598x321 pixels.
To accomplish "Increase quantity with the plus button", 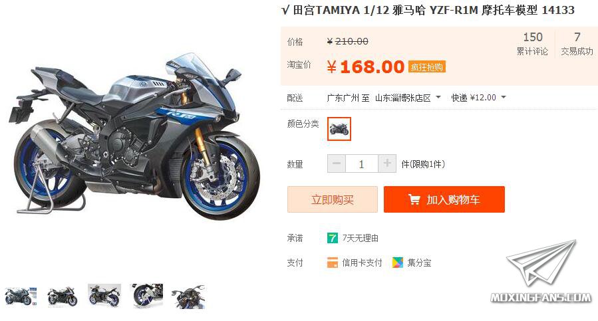I will pyautogui.click(x=387, y=163).
